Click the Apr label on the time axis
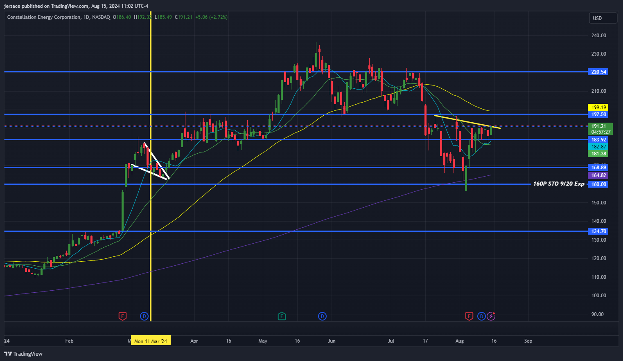This screenshot has height=361, width=623. pos(194,341)
